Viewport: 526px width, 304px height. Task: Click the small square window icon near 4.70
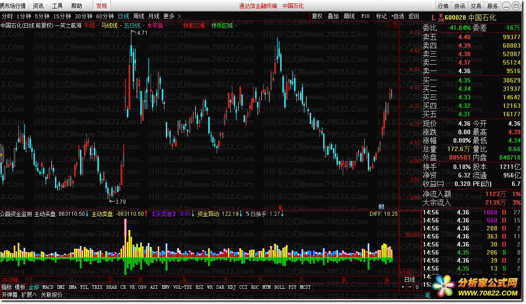(395, 25)
